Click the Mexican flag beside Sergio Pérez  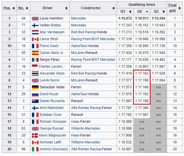(x=35, y=60)
